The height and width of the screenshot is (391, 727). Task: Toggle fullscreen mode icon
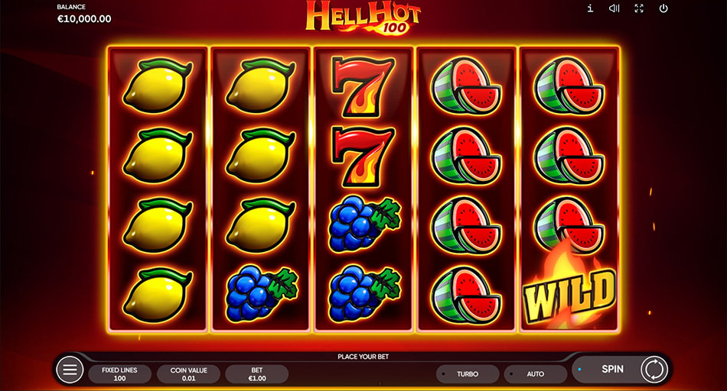tap(639, 8)
